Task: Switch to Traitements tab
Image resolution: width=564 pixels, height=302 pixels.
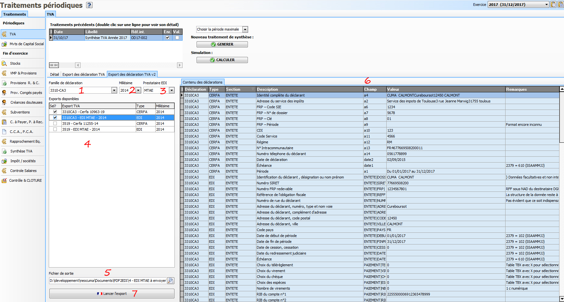Action: click(x=15, y=14)
